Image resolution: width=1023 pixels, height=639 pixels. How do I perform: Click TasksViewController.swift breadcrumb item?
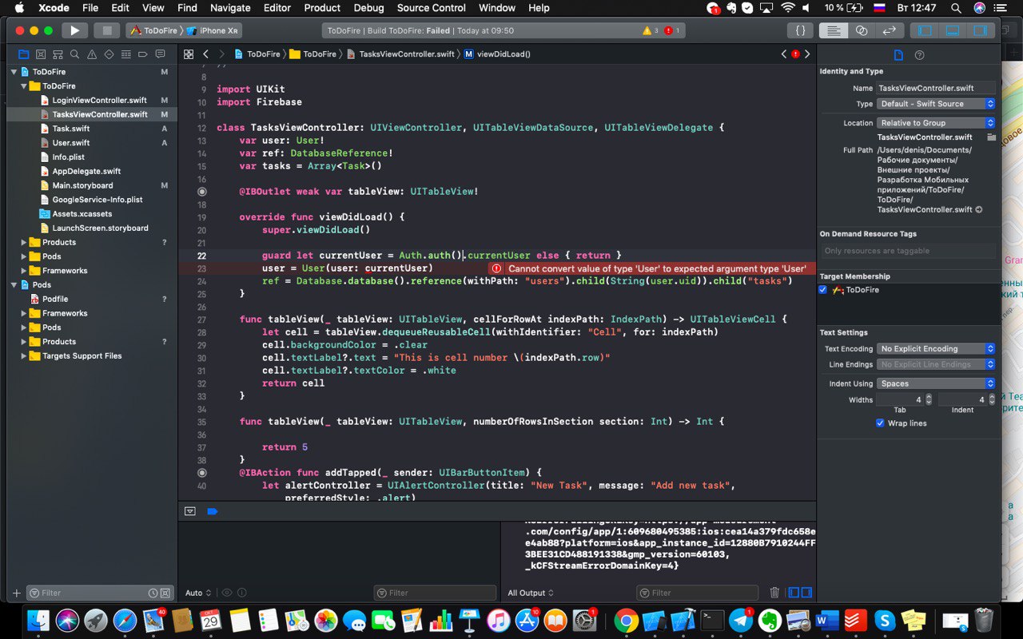pyautogui.click(x=400, y=54)
